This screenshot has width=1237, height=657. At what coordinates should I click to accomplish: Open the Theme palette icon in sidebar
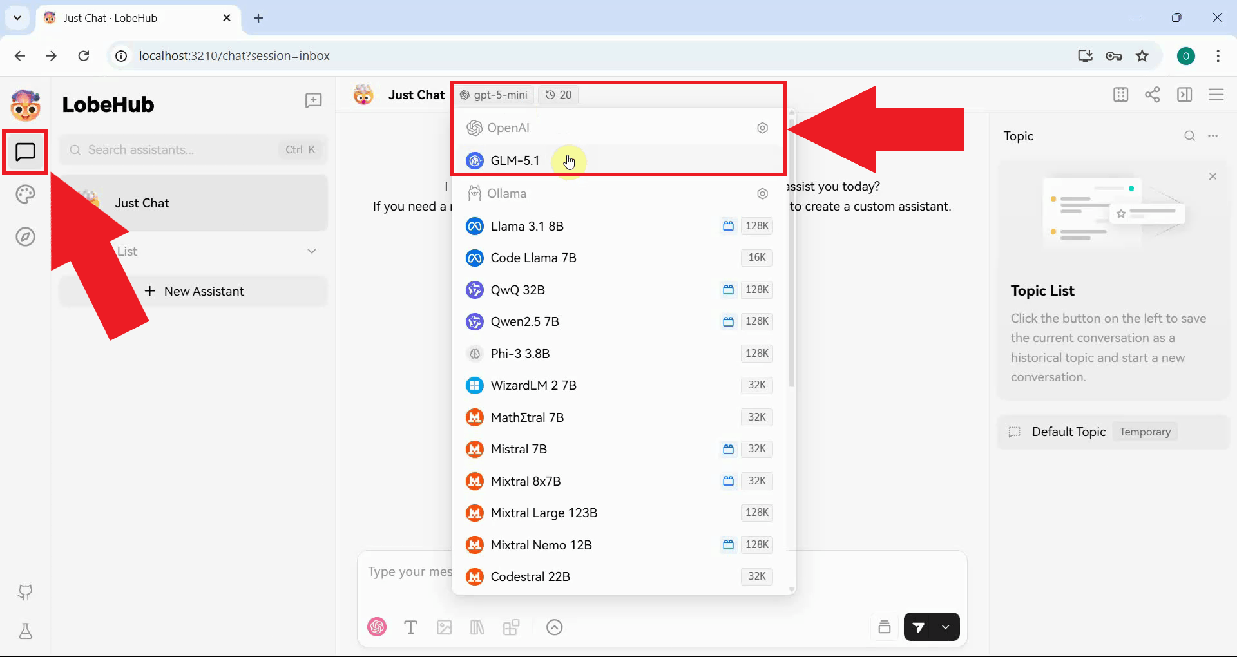pos(24,194)
